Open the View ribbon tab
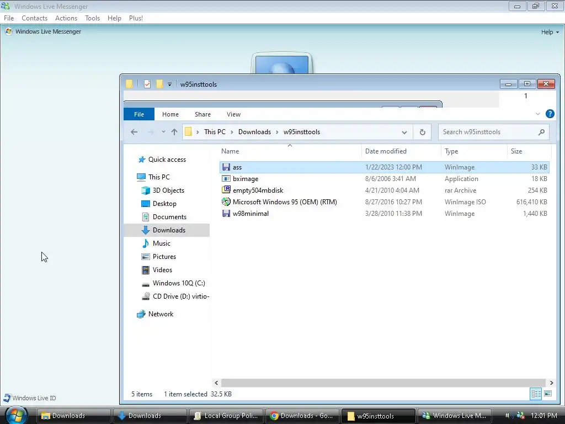This screenshot has width=565, height=424. (x=233, y=114)
